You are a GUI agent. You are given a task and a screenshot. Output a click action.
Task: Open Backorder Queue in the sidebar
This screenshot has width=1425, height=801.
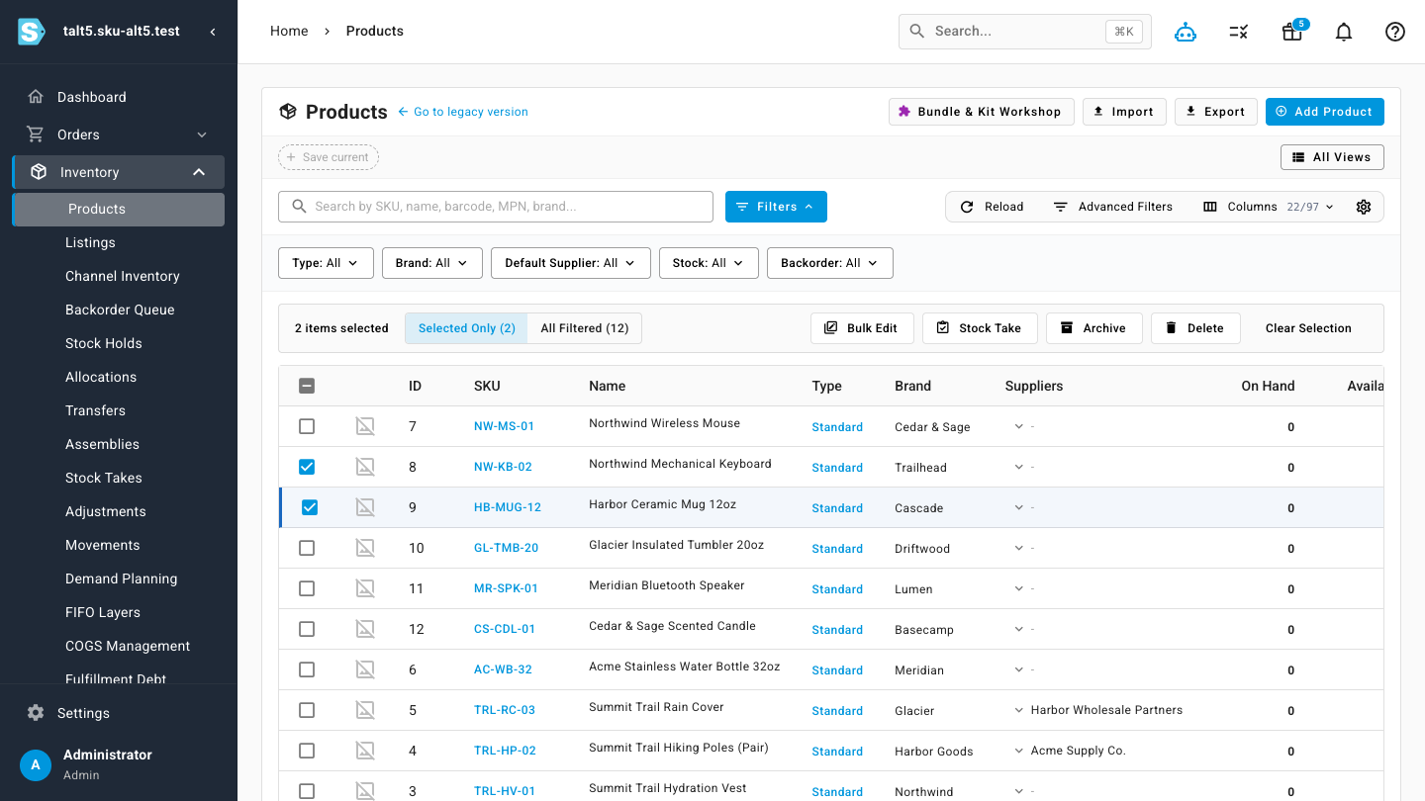pyautogui.click(x=118, y=310)
